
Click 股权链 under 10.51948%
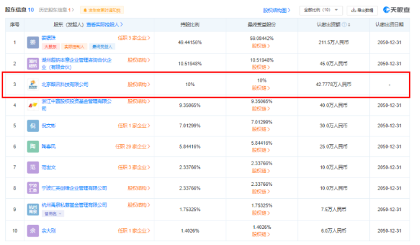(x=261, y=67)
